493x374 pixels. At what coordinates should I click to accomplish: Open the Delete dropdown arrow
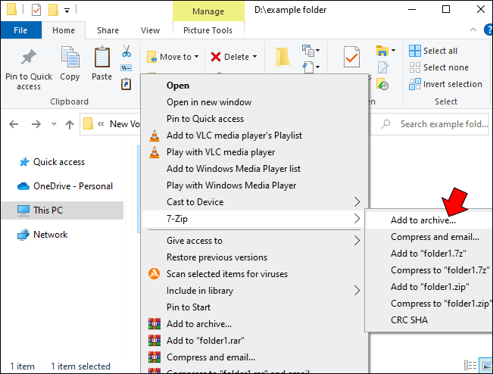coord(255,57)
